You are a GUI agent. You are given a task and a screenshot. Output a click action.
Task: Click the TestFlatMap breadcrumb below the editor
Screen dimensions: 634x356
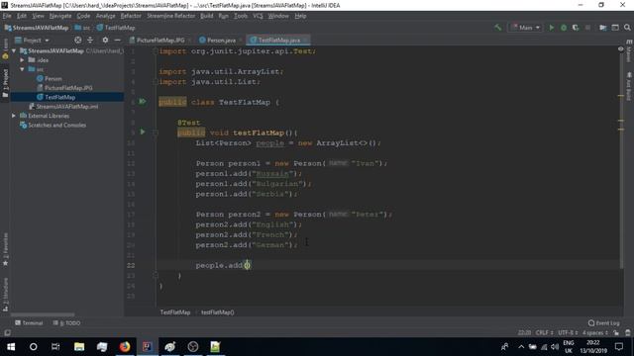coord(175,312)
